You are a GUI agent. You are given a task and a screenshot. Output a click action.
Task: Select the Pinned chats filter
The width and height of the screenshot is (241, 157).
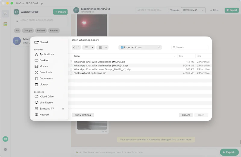point(41,30)
